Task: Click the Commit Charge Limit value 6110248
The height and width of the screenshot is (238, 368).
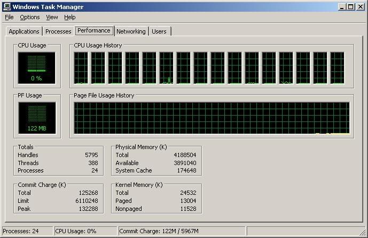Action: coord(87,201)
